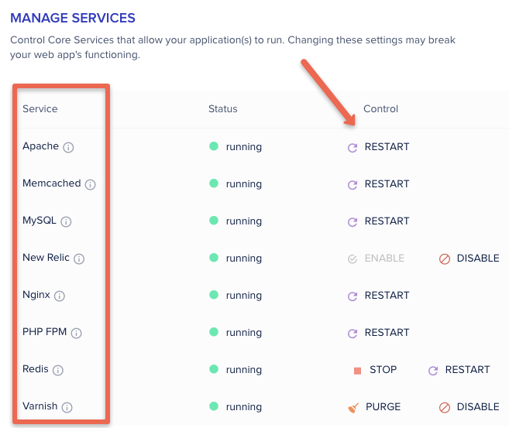Image resolution: width=509 pixels, height=428 pixels.
Task: Click the Manage Services heading
Action: click(x=73, y=18)
